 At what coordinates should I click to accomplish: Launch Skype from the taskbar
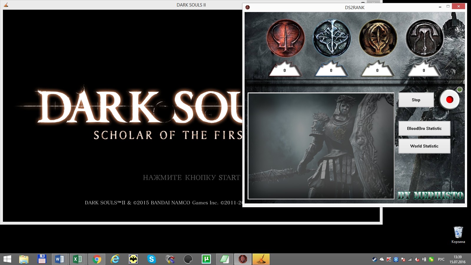152,259
